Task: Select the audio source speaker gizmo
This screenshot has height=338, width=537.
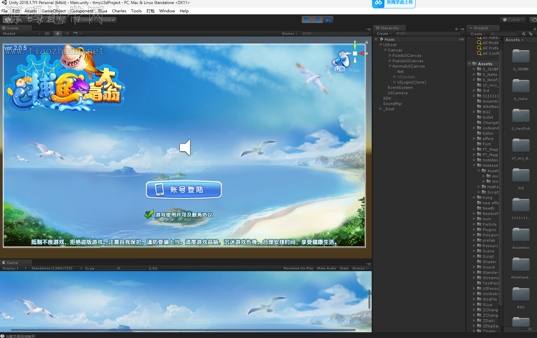Action: click(185, 147)
